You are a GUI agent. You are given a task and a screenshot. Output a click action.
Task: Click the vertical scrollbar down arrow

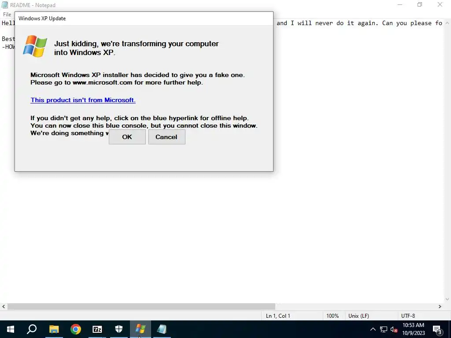coord(448,299)
